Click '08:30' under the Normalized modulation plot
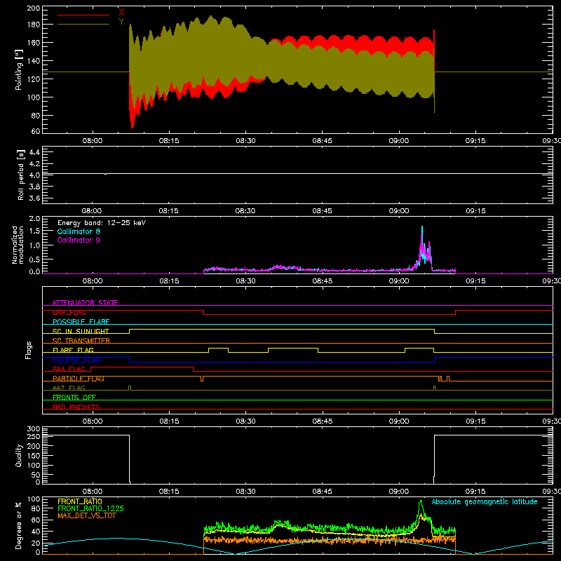The image size is (561, 561). [x=246, y=281]
